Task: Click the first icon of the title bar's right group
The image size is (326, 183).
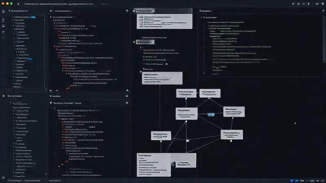Action: pyautogui.click(x=293, y=4)
